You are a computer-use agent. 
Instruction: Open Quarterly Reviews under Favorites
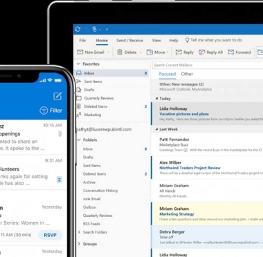pos(99,98)
